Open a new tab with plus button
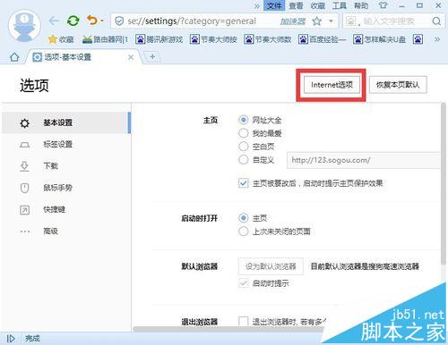 152,56
